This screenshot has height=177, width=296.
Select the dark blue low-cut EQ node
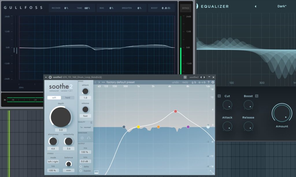coord(124,127)
